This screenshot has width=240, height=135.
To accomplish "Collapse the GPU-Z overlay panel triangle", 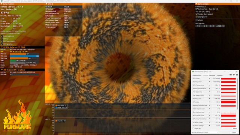I will pos(46,4).
